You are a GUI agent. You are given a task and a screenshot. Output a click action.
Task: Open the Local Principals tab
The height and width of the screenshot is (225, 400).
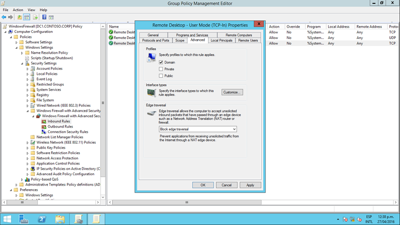click(x=222, y=40)
